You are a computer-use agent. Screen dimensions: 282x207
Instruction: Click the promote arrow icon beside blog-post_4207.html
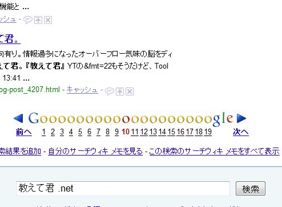click(120, 91)
